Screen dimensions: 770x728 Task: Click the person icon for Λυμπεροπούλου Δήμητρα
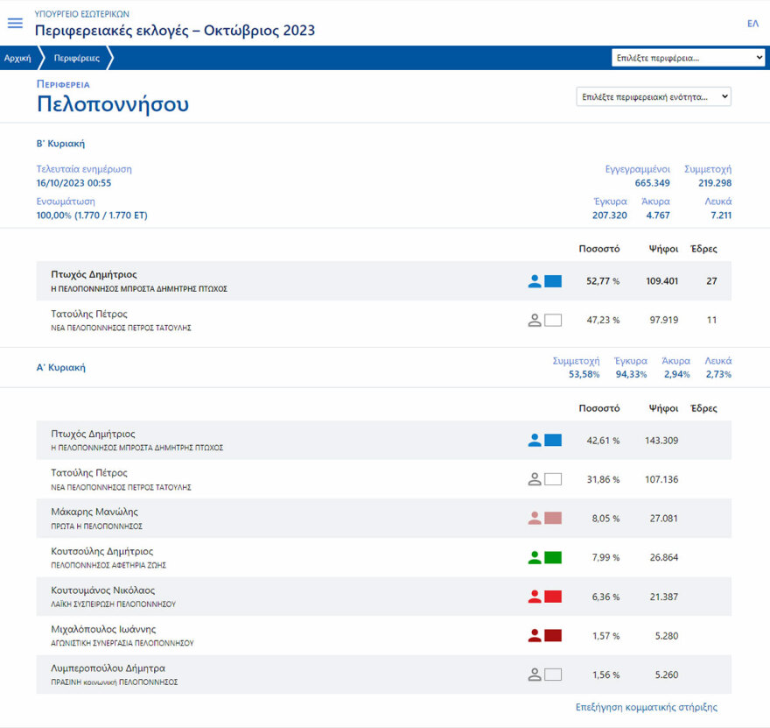pos(536,675)
